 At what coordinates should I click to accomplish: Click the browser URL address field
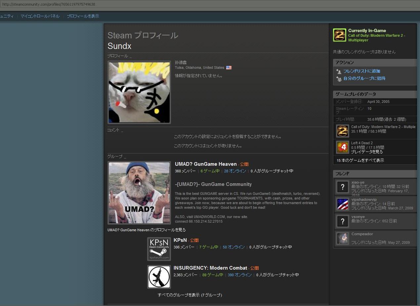coord(210,4)
